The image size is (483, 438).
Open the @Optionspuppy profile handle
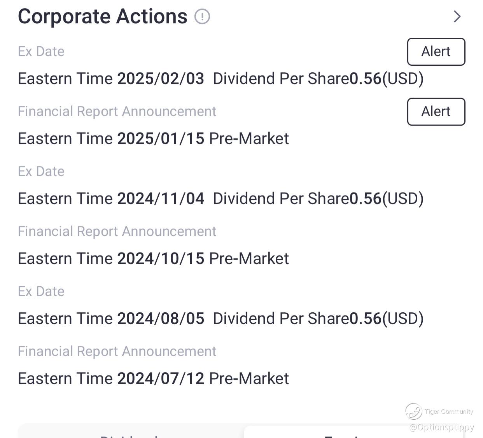pos(441,427)
